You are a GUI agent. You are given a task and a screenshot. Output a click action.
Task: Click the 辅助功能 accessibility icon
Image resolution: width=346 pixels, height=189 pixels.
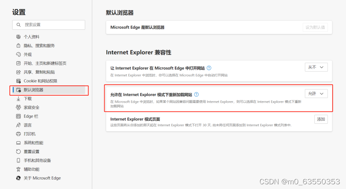[18, 169]
